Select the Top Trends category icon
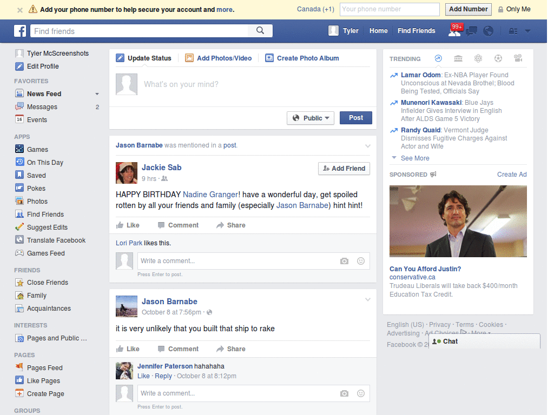 click(x=438, y=58)
